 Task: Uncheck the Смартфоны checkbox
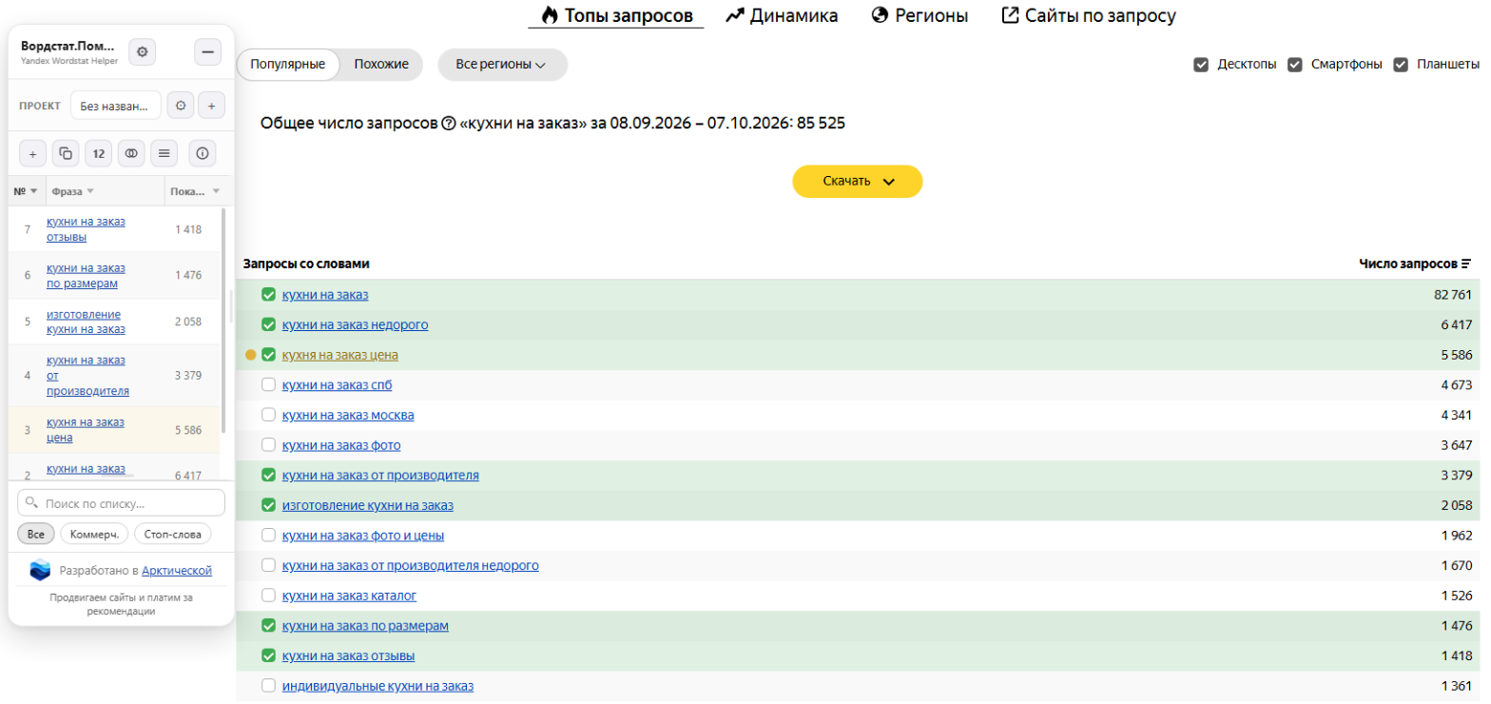point(1294,65)
